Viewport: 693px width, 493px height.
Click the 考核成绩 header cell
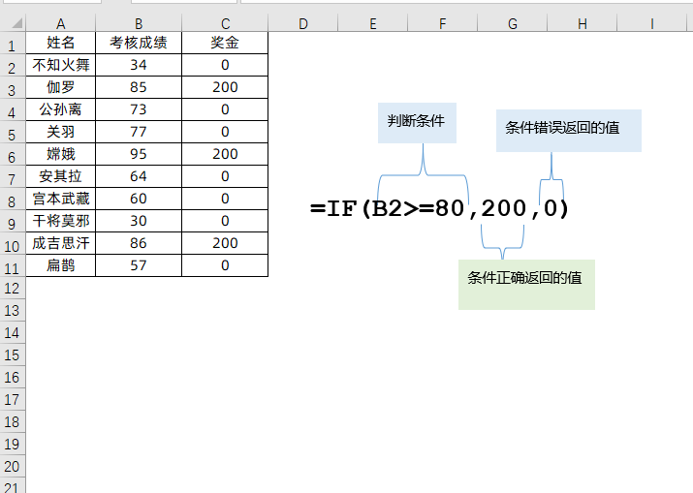pyautogui.click(x=139, y=43)
